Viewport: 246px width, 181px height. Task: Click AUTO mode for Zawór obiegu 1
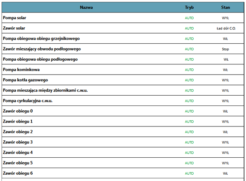[189, 122]
